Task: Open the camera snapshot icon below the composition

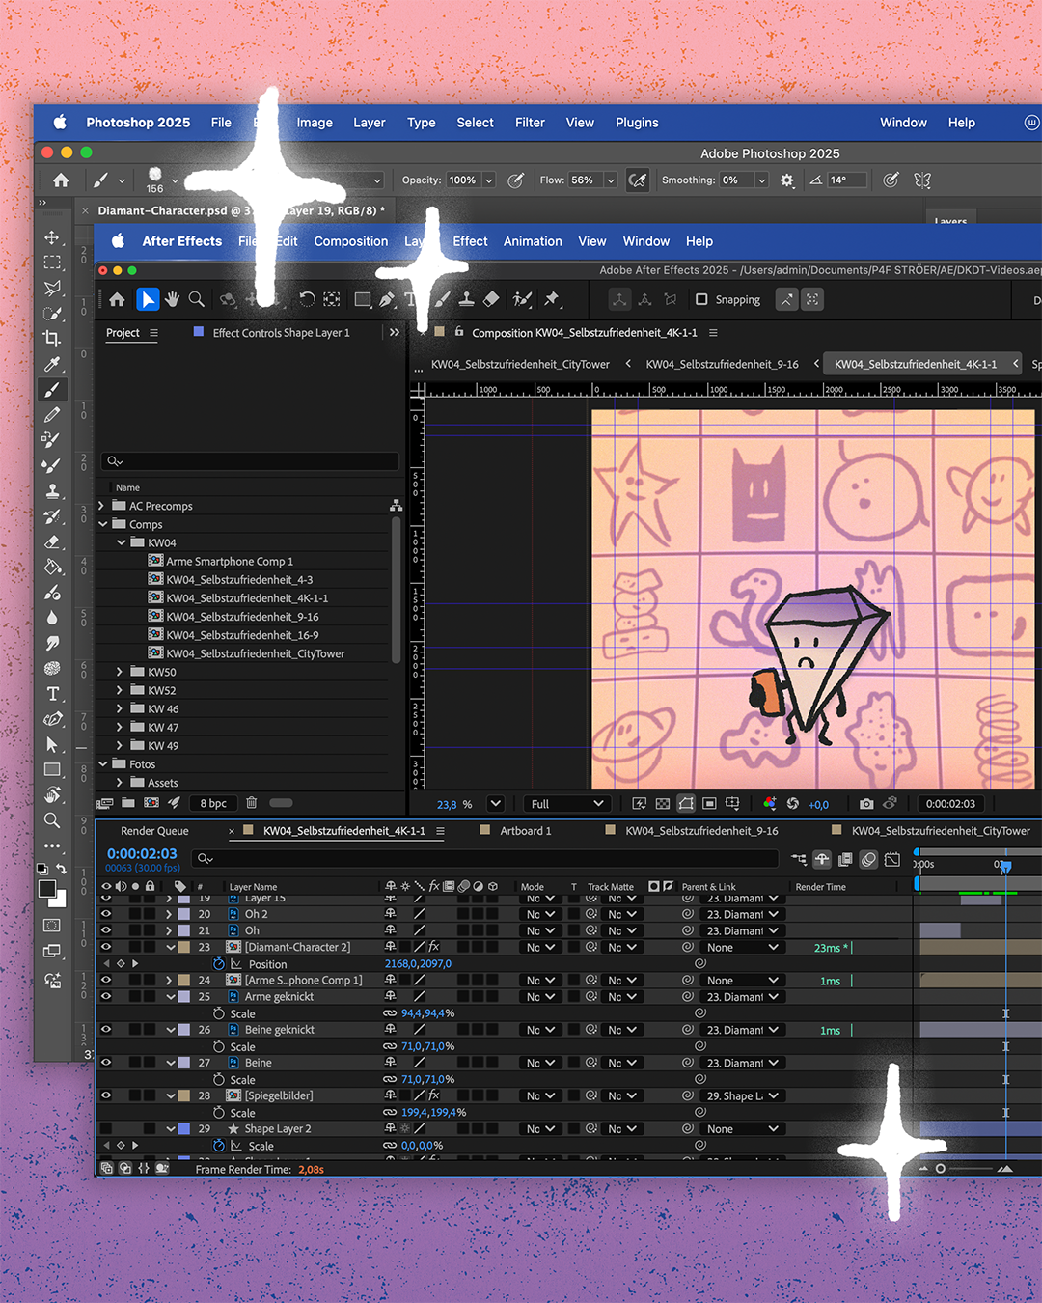Action: point(865,803)
